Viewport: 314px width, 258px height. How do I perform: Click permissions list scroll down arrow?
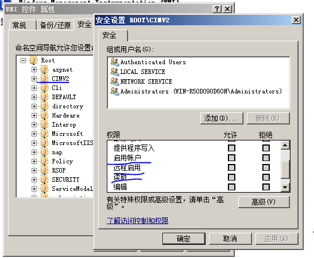(285, 187)
